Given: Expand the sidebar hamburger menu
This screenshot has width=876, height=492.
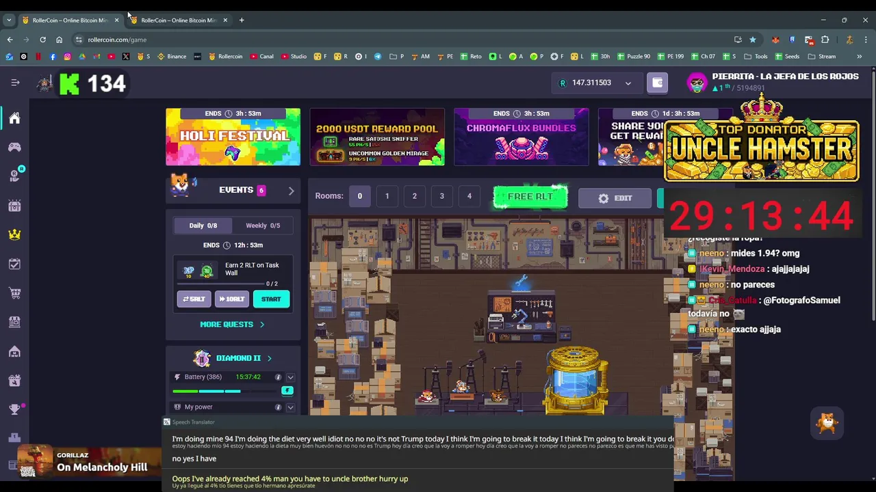Looking at the screenshot, I should point(15,83).
